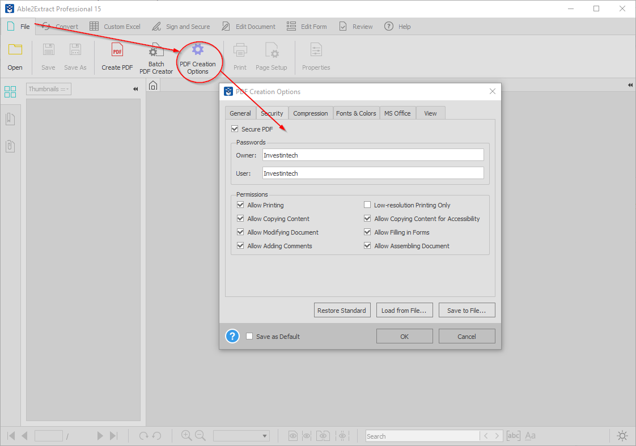
Task: Click Load from File button
Action: click(404, 310)
